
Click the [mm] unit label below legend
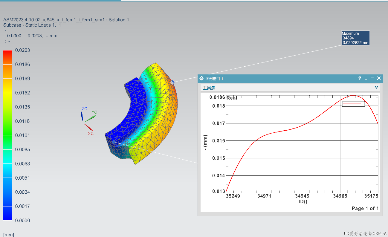(x=9, y=235)
